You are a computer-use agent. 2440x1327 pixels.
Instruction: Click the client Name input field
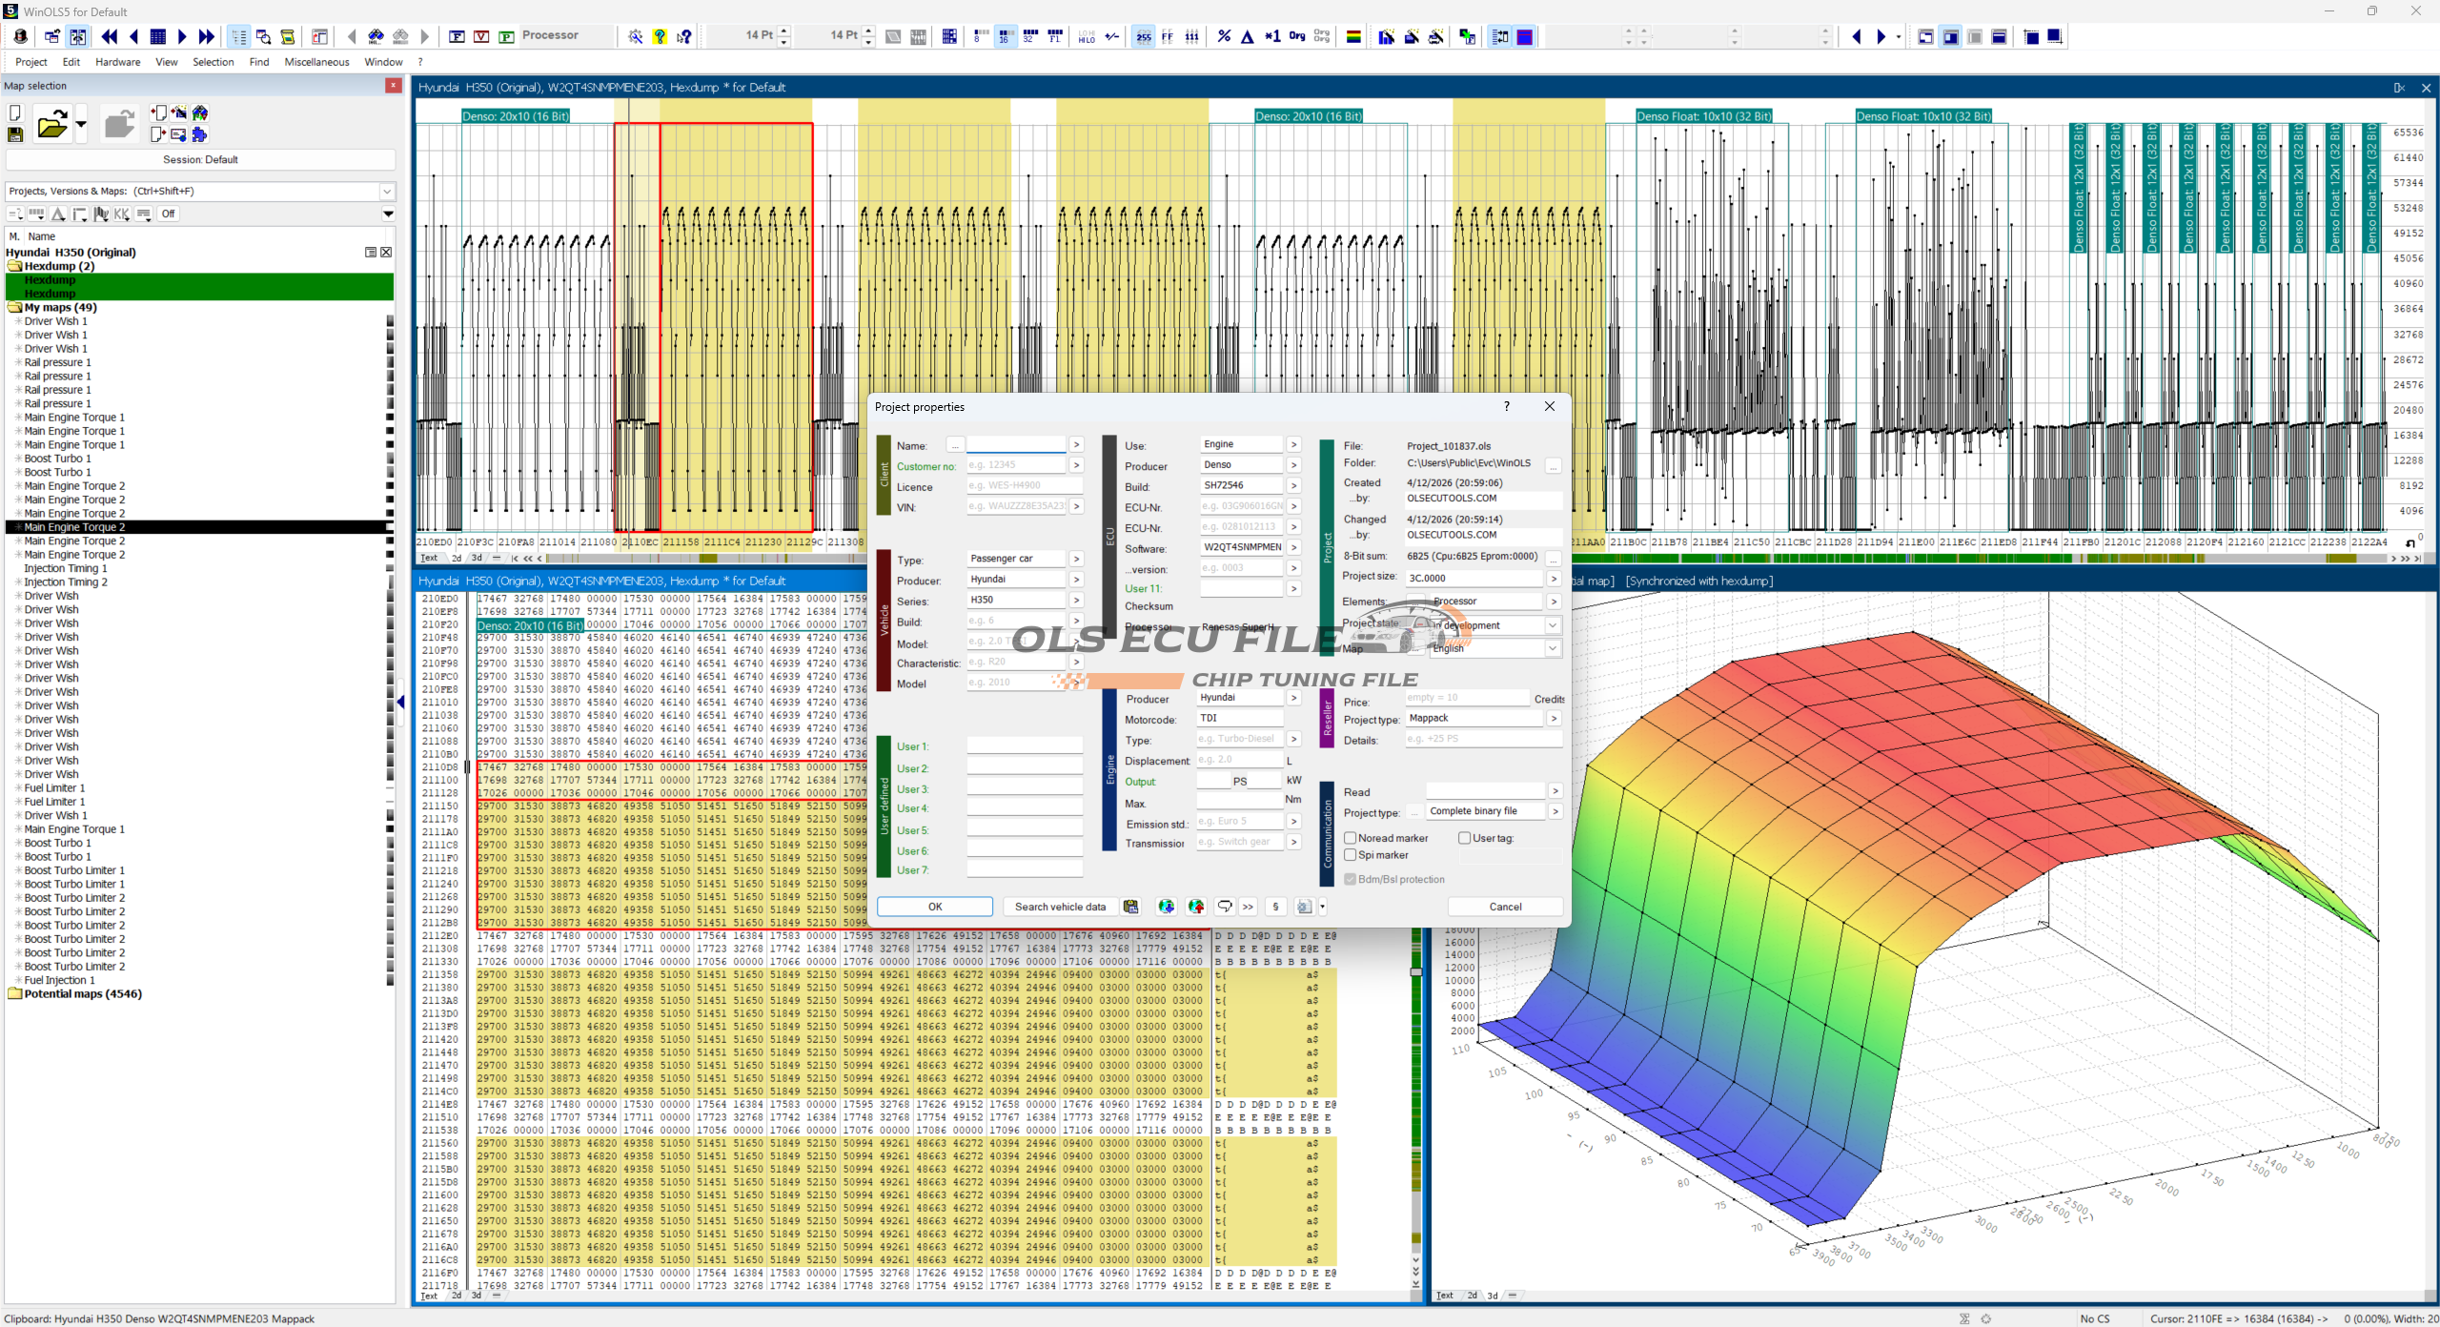click(x=1016, y=445)
